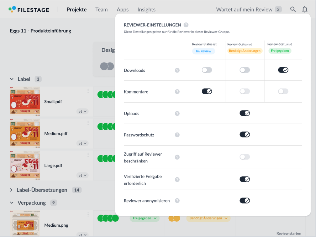The height and width of the screenshot is (237, 316).
Task: Open the three-dot menu for Medium.pdf
Action: (88, 123)
